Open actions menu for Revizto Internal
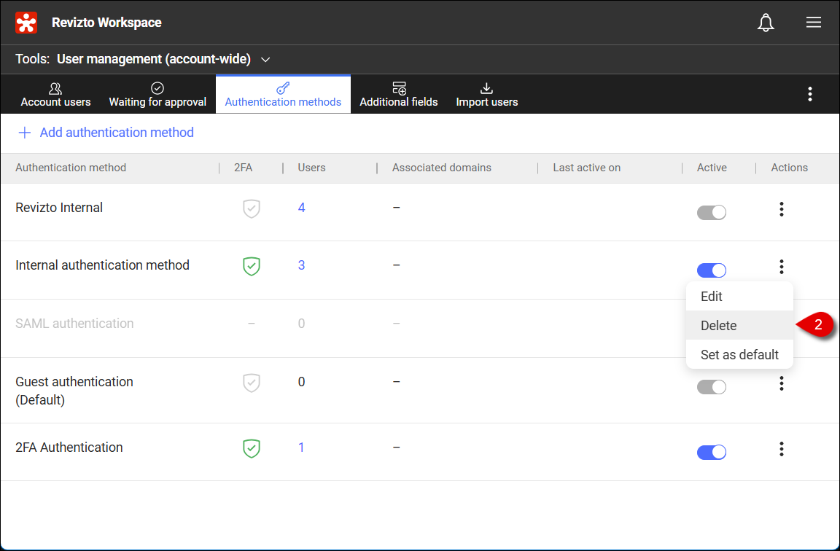 (x=781, y=209)
